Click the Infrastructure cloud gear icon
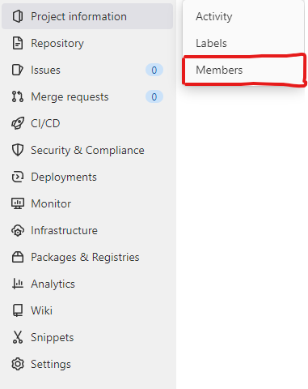Screen dimensions: 308x389 tap(18, 230)
